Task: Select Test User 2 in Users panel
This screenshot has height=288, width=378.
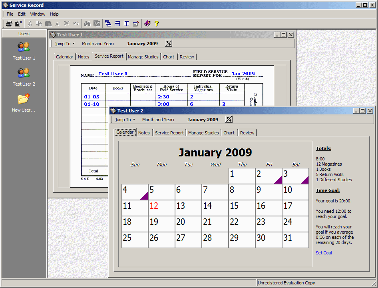Action: [x=24, y=77]
